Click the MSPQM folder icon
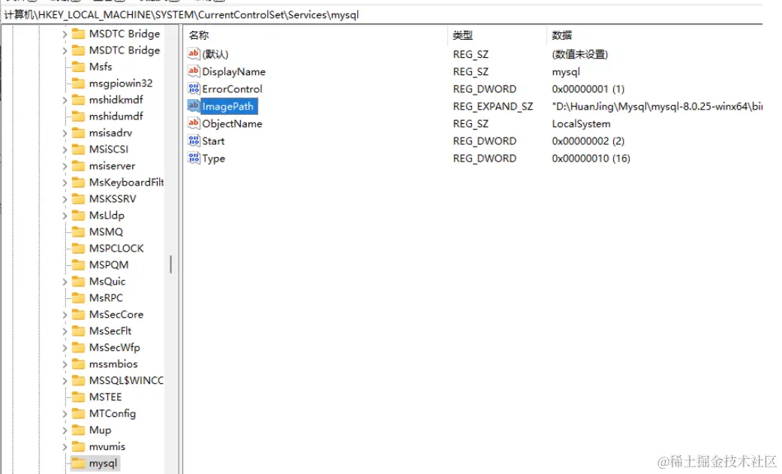Image resolution: width=782 pixels, height=474 pixels. coord(78,264)
